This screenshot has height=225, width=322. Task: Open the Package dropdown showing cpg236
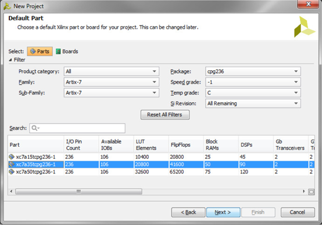[x=253, y=71]
